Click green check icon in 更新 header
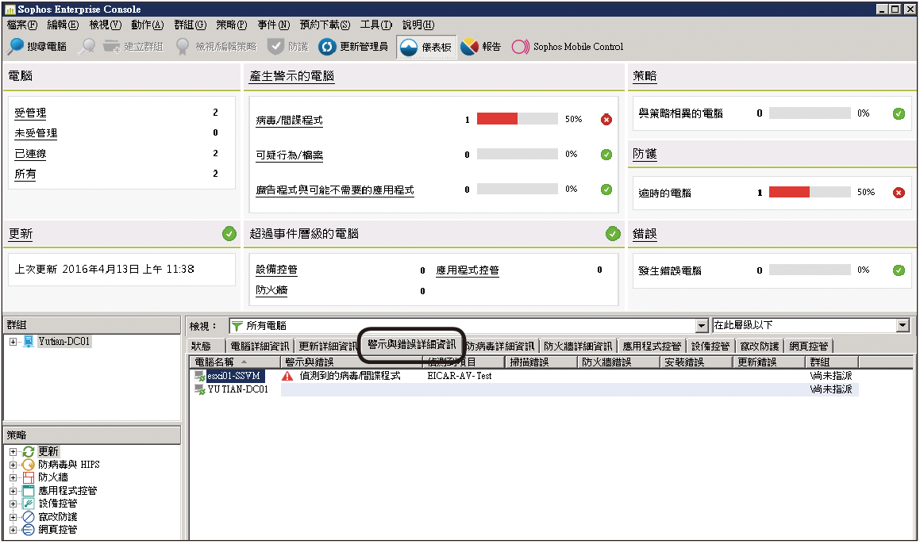The height and width of the screenshot is (544, 920). 229,234
